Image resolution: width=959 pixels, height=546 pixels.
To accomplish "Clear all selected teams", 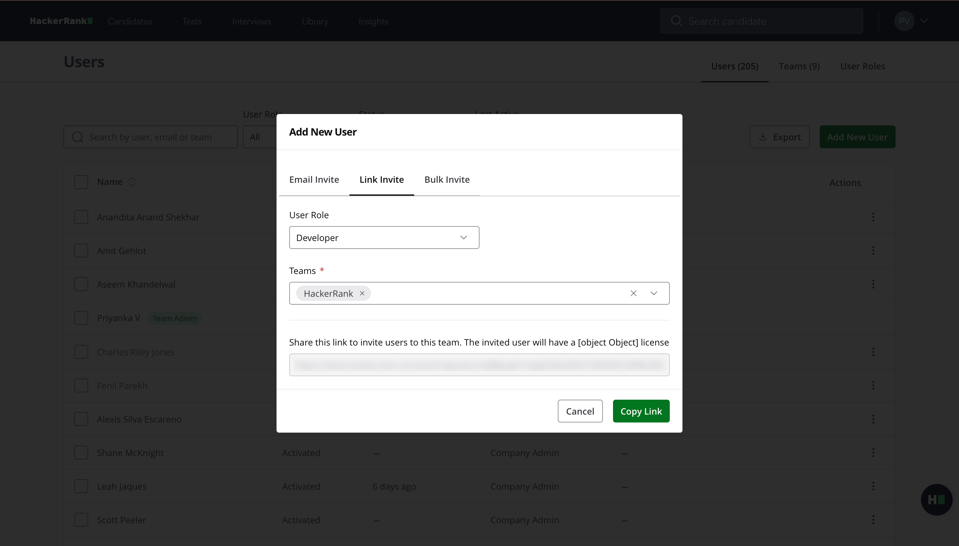I will coord(633,293).
